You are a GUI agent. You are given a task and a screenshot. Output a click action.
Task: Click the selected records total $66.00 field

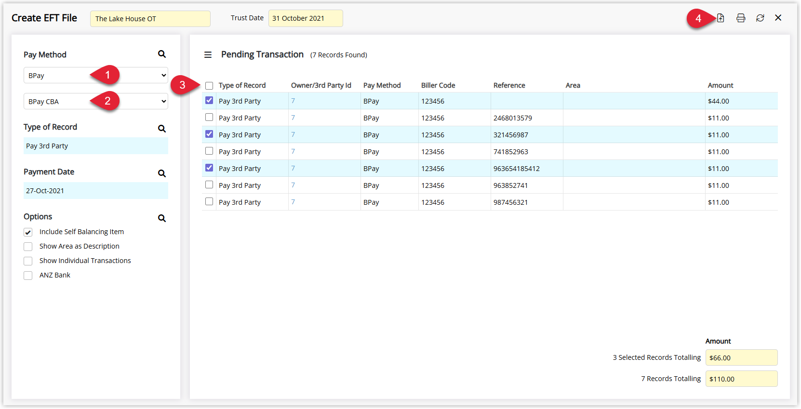[x=741, y=357]
